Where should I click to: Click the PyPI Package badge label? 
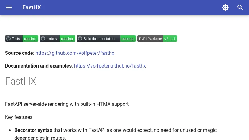(150, 39)
